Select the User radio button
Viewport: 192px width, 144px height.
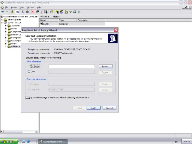29,71
